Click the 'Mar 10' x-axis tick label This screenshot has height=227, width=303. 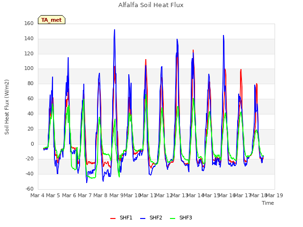click(x=132, y=195)
